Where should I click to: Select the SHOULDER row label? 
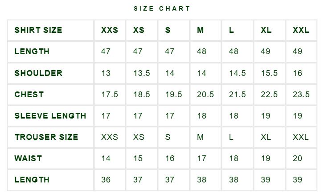[38, 73]
